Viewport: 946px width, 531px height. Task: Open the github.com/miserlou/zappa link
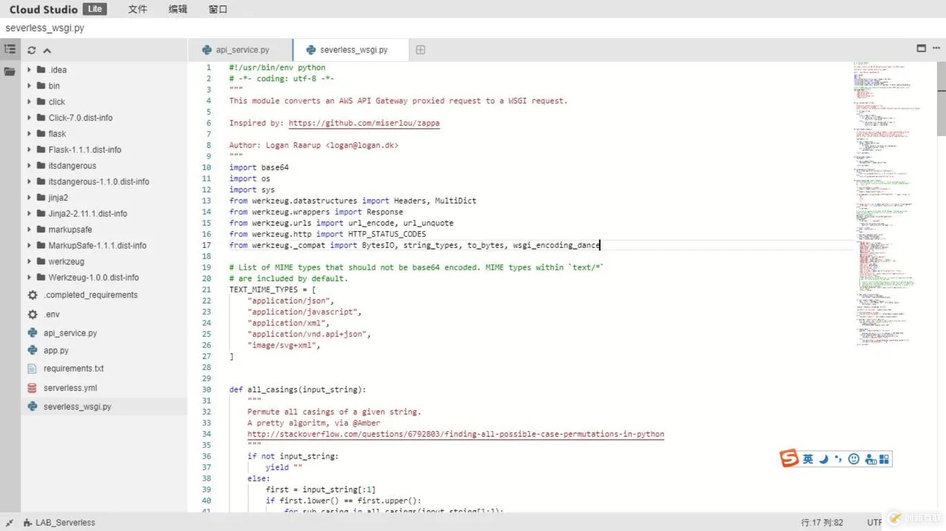(364, 123)
